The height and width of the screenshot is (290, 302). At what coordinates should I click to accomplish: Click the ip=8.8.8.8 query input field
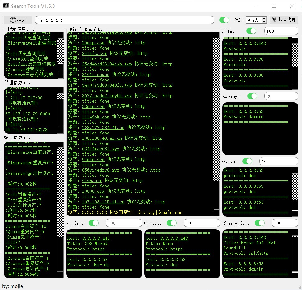pyautogui.click(x=124, y=20)
